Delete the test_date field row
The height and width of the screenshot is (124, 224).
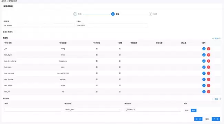pos(208,67)
